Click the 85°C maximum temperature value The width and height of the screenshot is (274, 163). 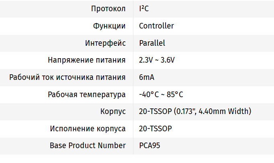tap(174, 94)
